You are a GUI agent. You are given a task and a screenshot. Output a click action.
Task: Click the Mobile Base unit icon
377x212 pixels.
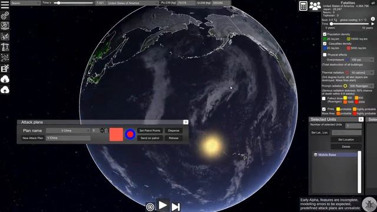(316, 155)
